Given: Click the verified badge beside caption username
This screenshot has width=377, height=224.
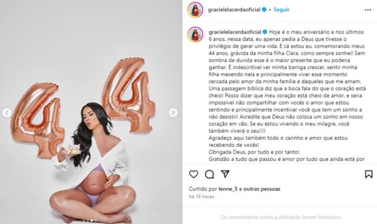Looking at the screenshot, I should pyautogui.click(x=265, y=32).
